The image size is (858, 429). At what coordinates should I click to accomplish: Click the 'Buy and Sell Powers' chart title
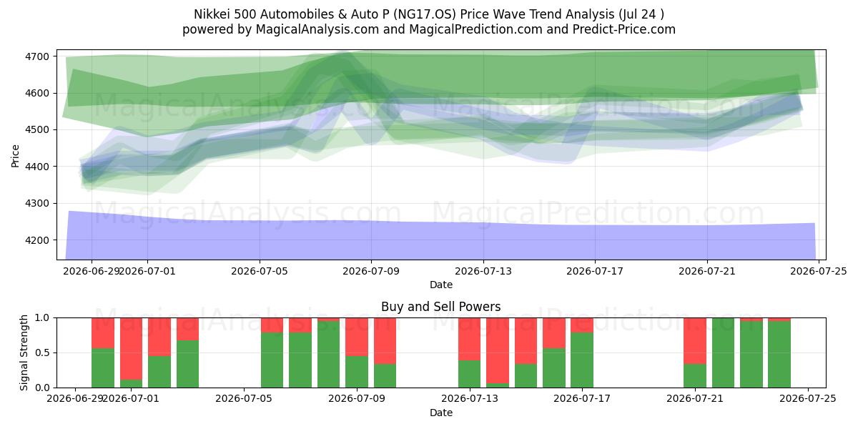[x=441, y=307]
